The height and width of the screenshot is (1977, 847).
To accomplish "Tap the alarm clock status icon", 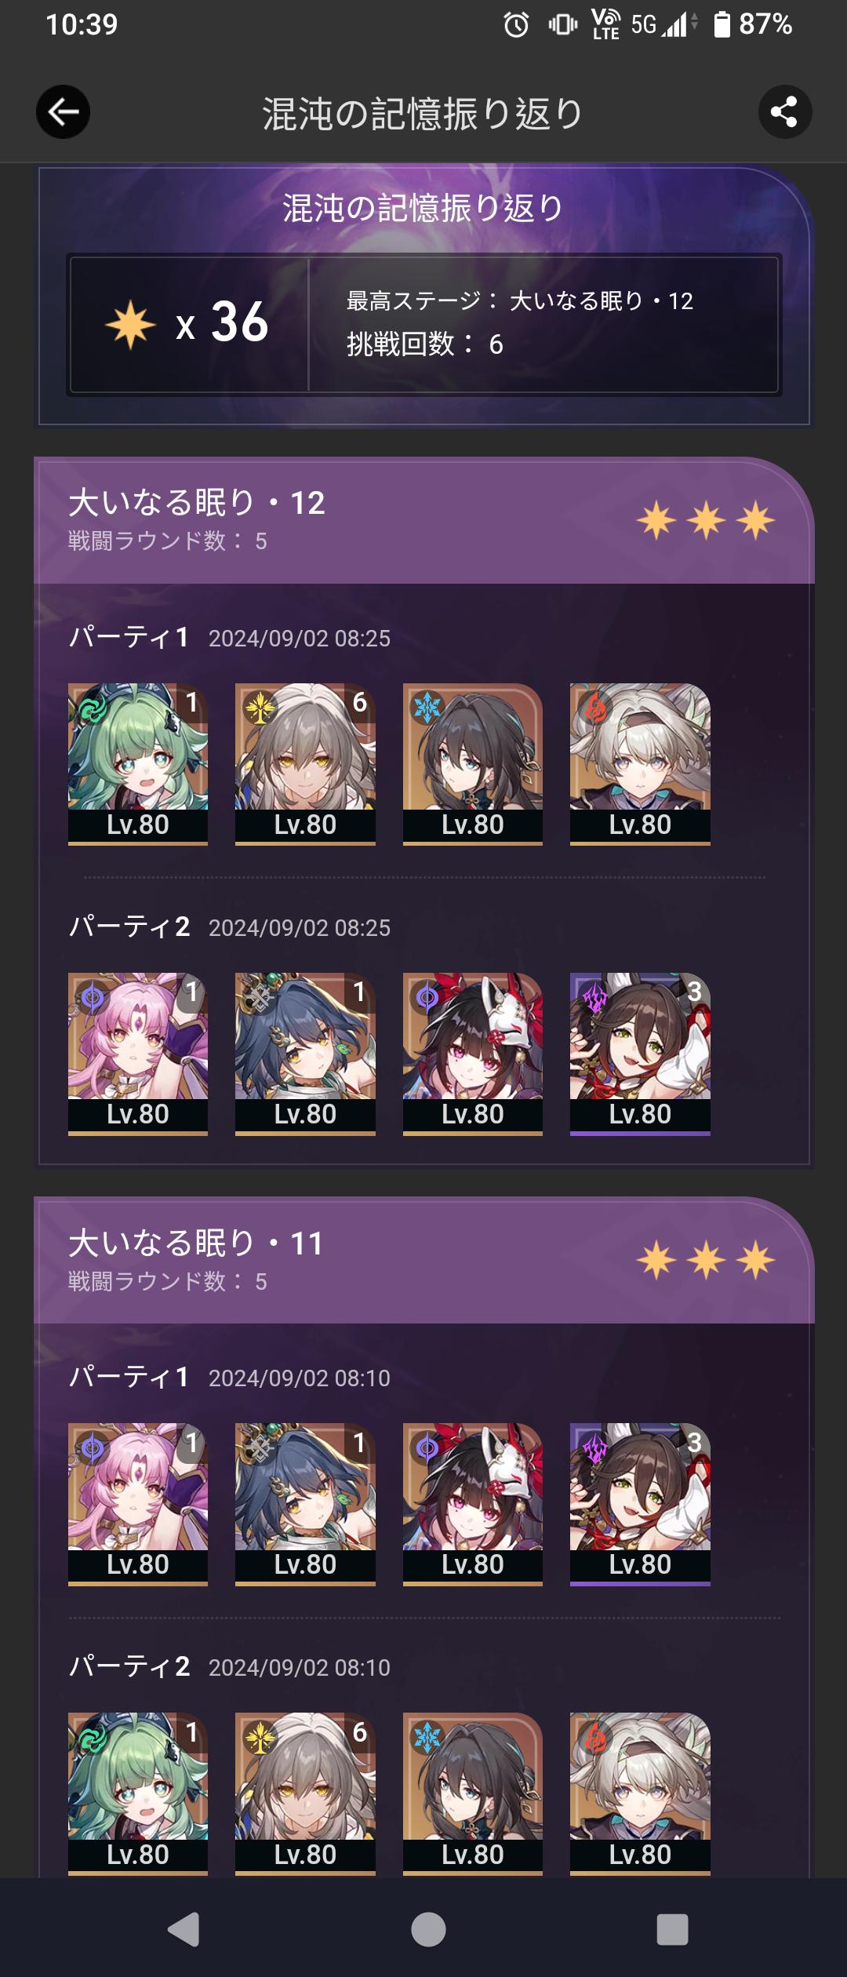I will 516,25.
